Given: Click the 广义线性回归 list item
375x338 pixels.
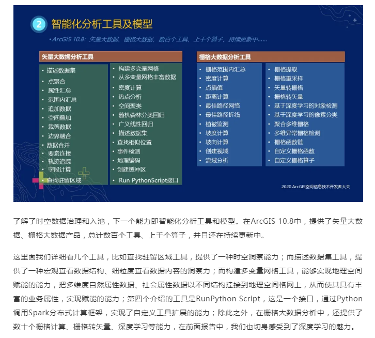Looking at the screenshot, I should click(x=136, y=124).
